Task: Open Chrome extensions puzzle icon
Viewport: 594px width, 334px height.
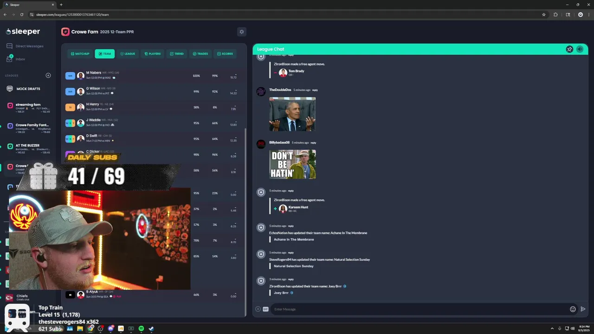Action: (555, 14)
